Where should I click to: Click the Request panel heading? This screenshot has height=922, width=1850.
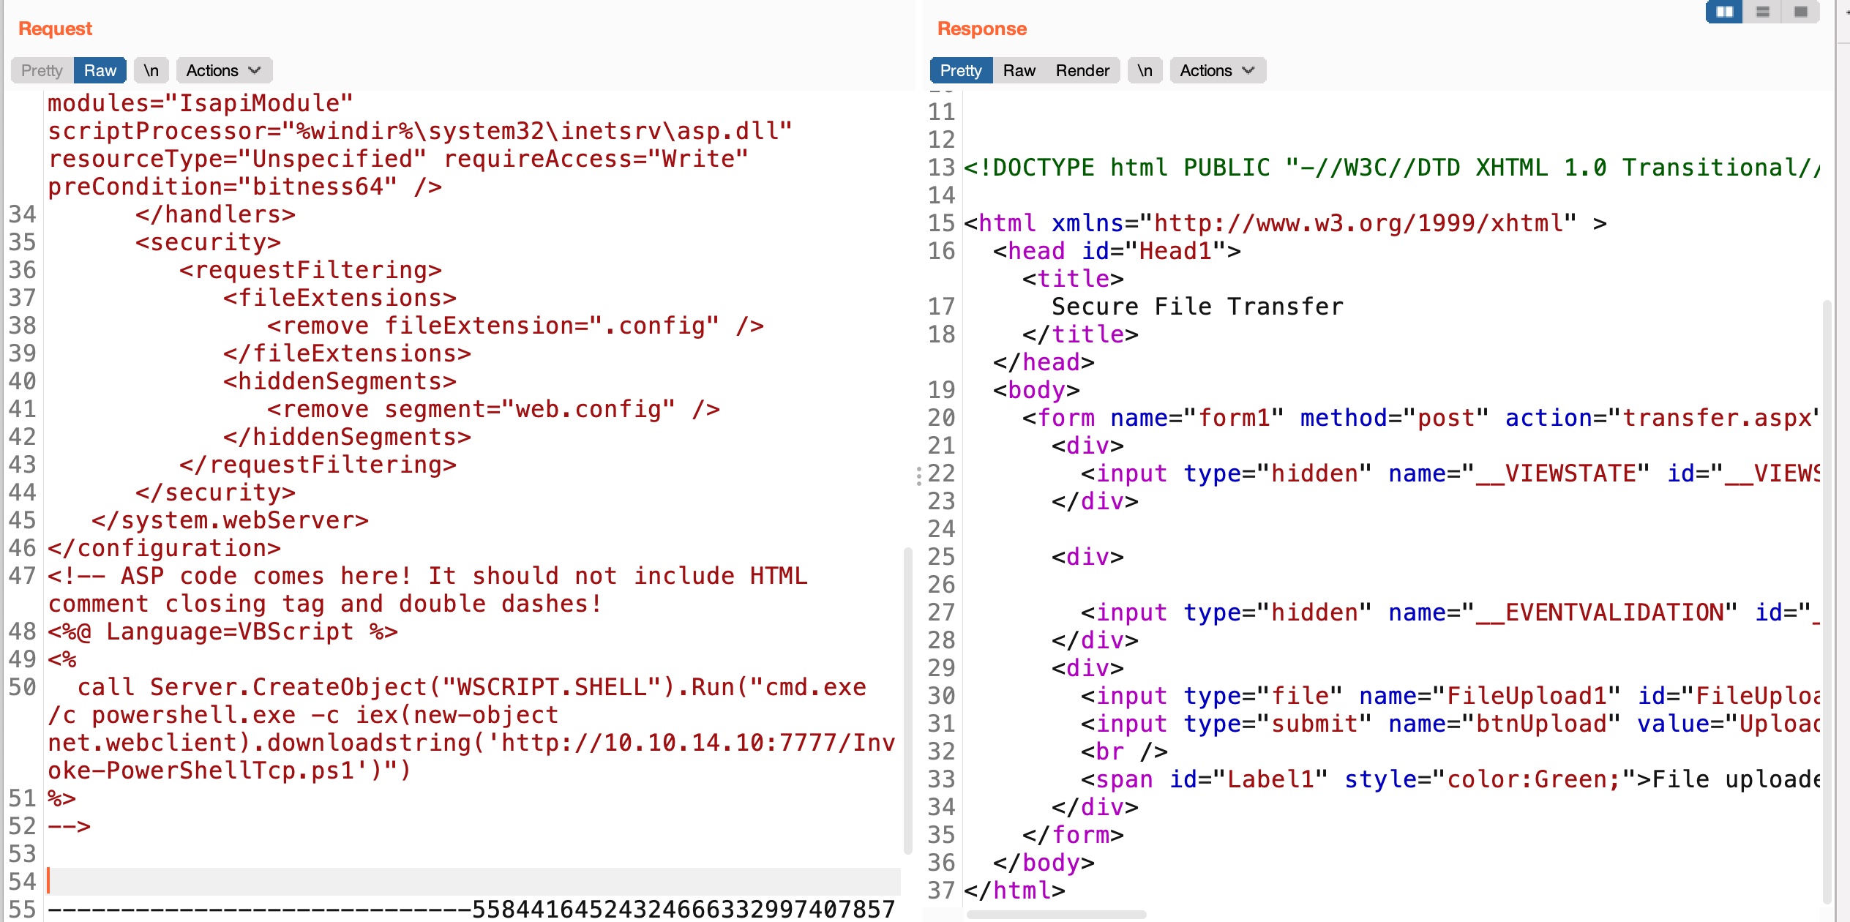coord(55,29)
